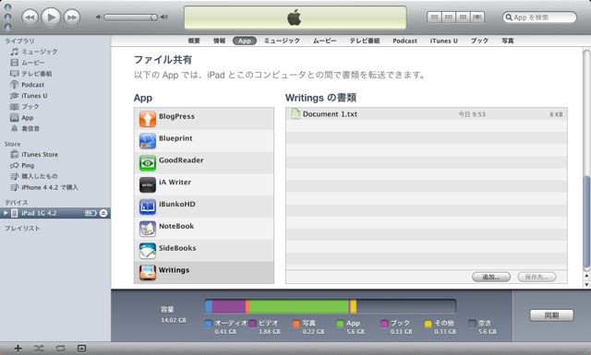Select NoteBook in the file sharing app list
This screenshot has height=355, width=591.
coord(204,228)
